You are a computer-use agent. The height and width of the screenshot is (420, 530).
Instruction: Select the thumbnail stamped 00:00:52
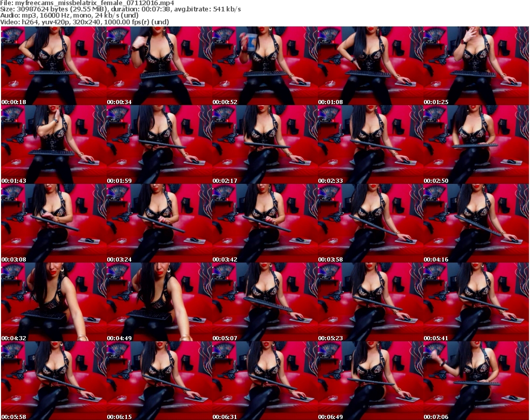[x=264, y=66]
